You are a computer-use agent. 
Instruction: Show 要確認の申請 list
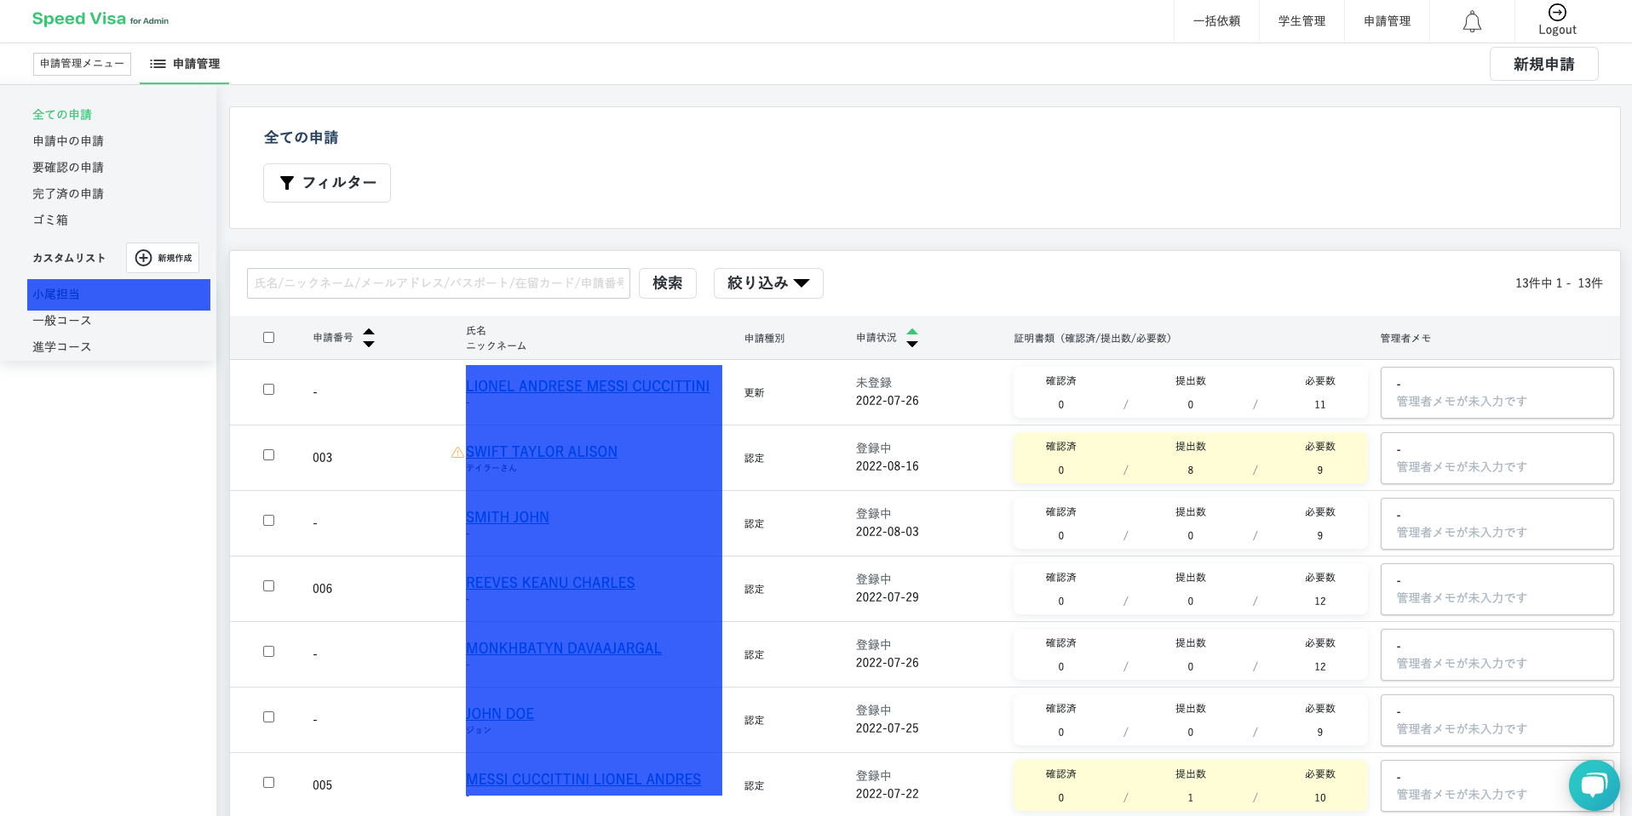coord(68,168)
